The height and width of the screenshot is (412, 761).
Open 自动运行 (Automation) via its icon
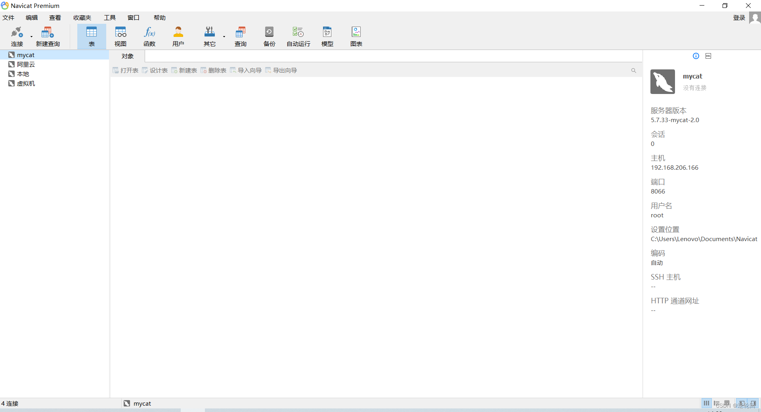[298, 36]
